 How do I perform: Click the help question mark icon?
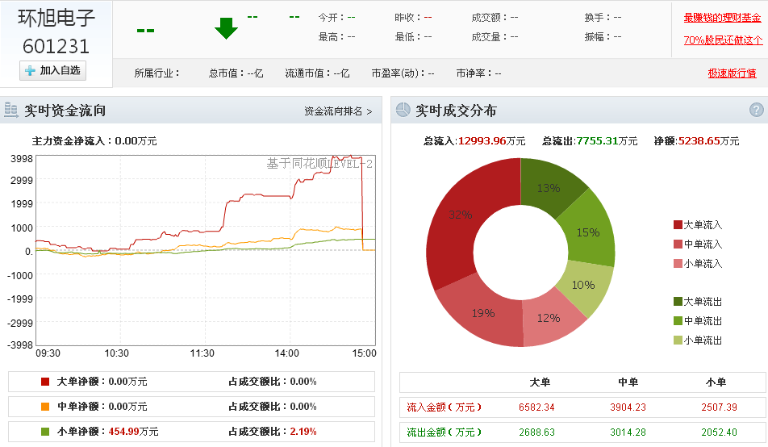(x=756, y=110)
